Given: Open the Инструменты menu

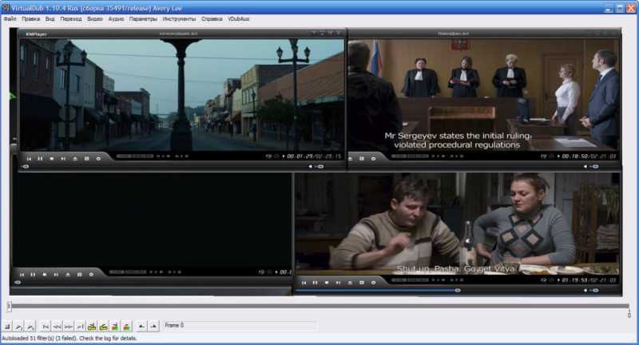Looking at the screenshot, I should [x=179, y=18].
